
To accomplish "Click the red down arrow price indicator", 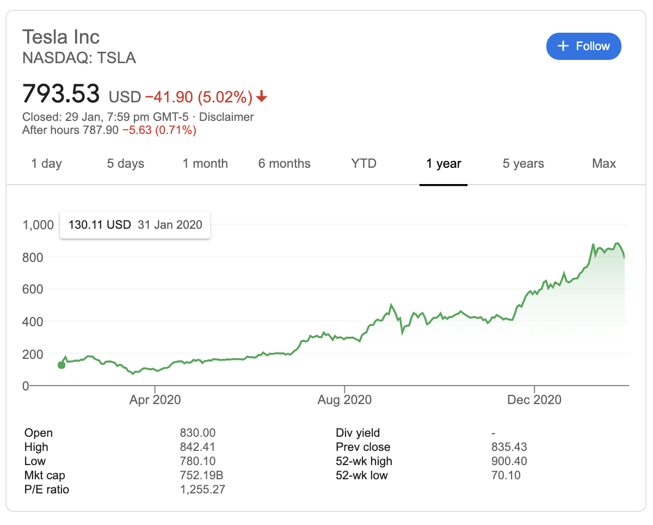I will (x=262, y=97).
